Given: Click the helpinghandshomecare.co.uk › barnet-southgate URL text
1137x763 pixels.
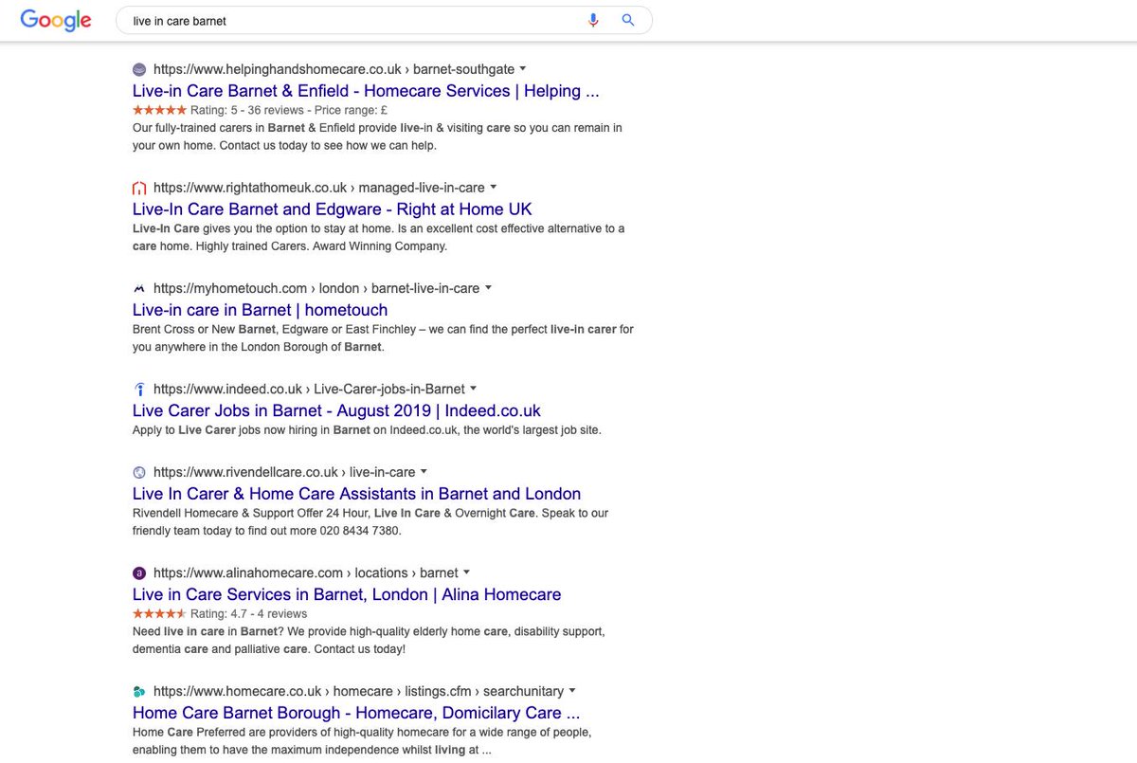Looking at the screenshot, I should pyautogui.click(x=334, y=69).
